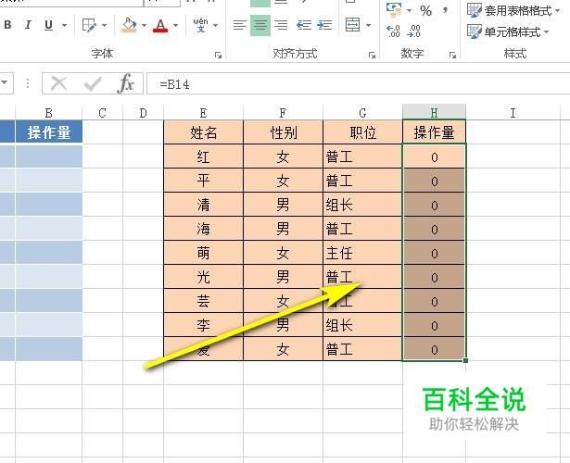Open underline style dropdown arrow
This screenshot has height=463, width=570.
coord(64,25)
